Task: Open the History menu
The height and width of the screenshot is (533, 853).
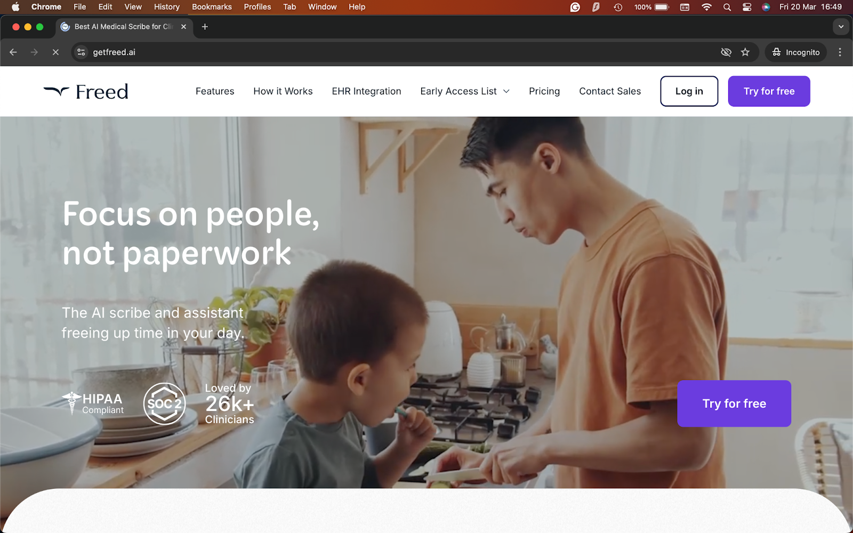Action: (166, 7)
